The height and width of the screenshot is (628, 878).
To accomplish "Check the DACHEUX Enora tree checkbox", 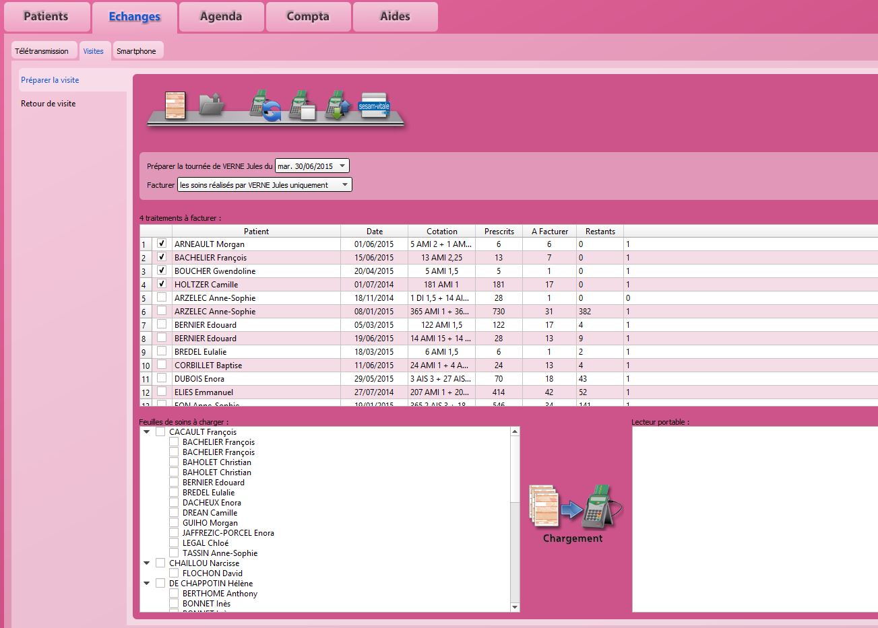I will [174, 503].
